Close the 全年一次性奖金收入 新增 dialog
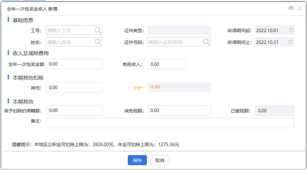This screenshot has width=307, height=170. point(300,9)
